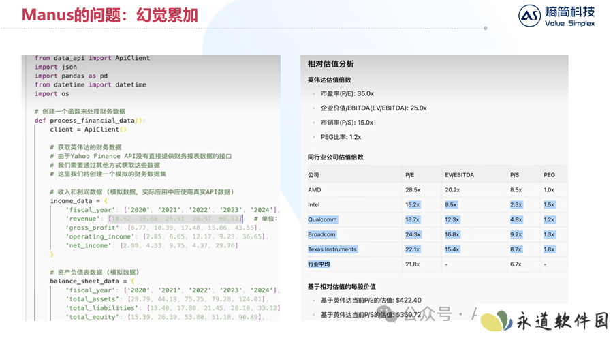Click the '相对估值分析' heading
Viewport: 613px width, 338px height.
[331, 64]
